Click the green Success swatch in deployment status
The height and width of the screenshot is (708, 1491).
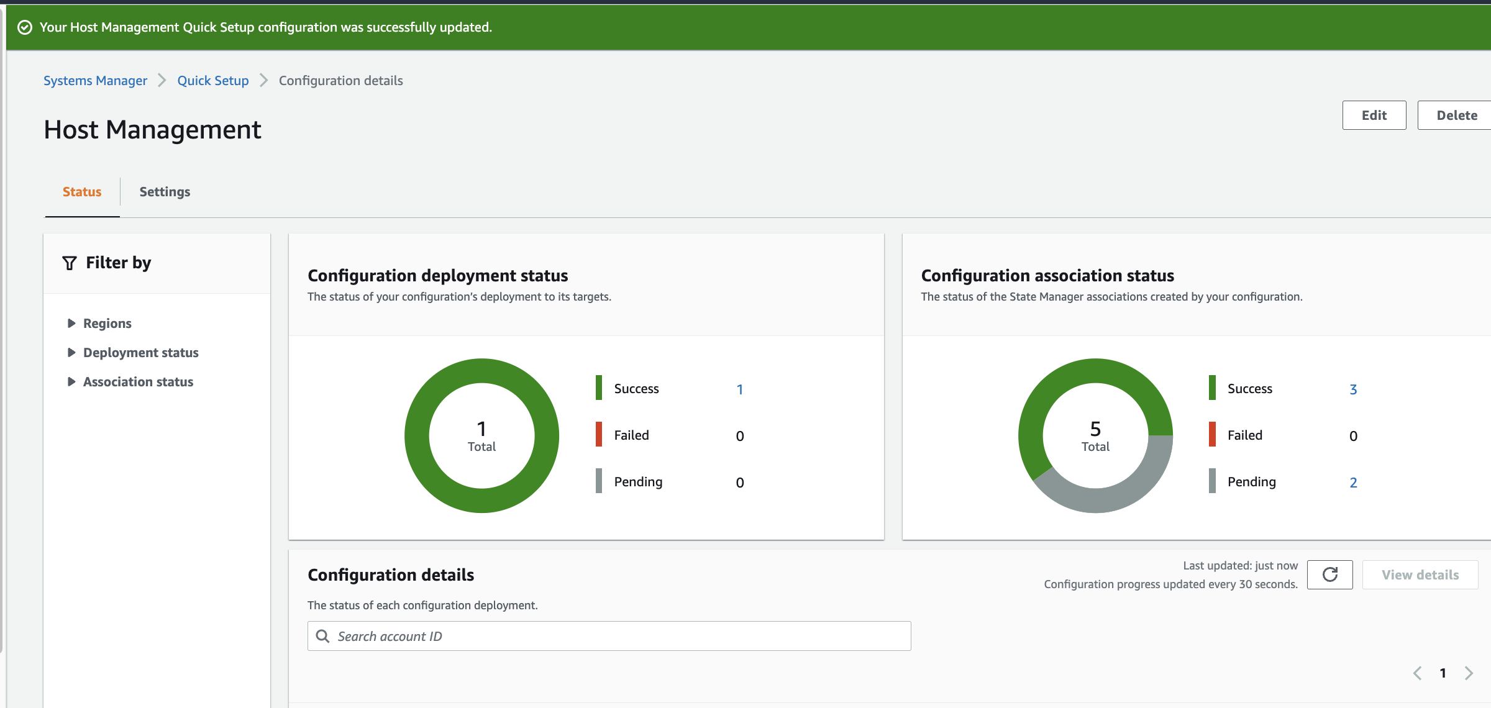pos(599,388)
